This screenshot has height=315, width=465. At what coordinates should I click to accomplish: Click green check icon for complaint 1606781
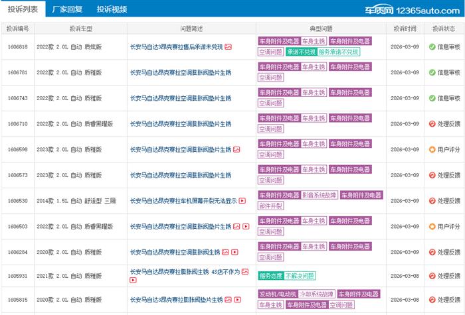[432, 73]
